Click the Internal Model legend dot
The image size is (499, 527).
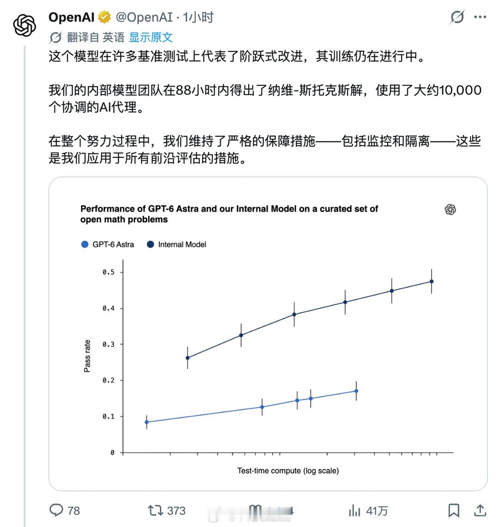click(x=150, y=244)
